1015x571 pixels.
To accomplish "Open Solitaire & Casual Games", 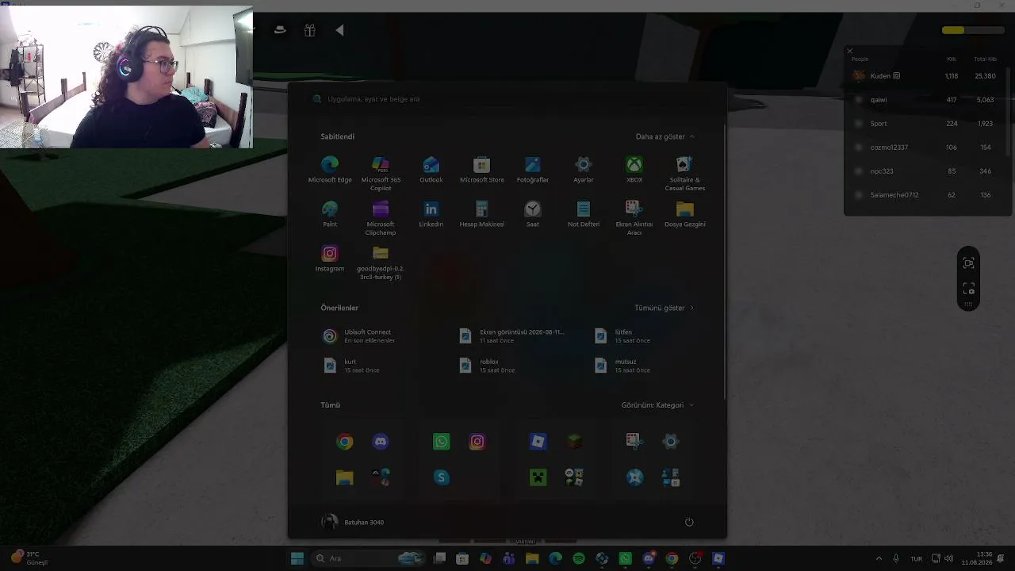I will 685,174.
